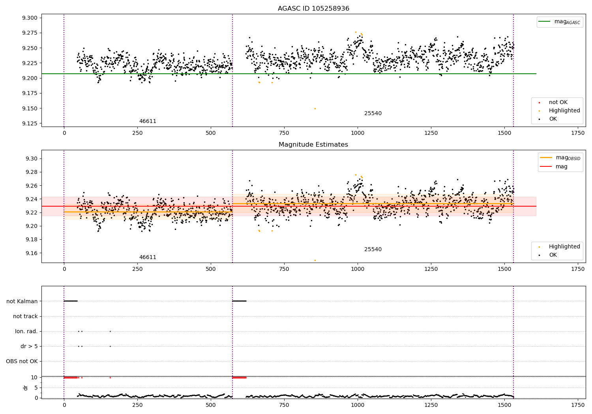Click obsid label 25540 in Magnitude Estimates plot
Screen dimensions: 592x414
(x=373, y=250)
